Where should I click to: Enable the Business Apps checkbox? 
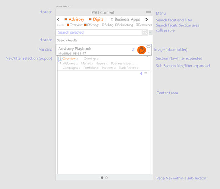[112, 19]
